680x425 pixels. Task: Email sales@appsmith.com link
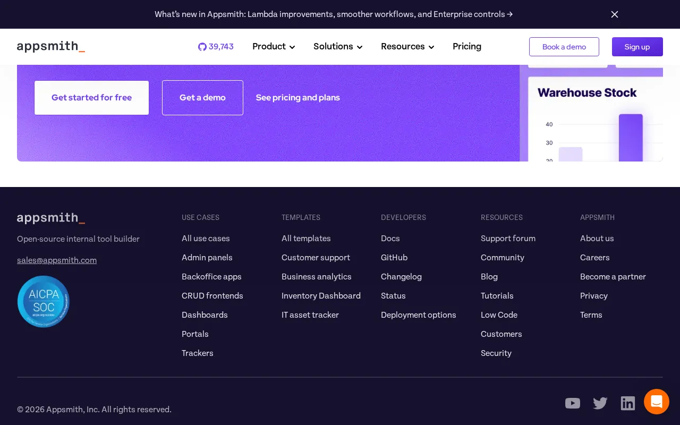[57, 260]
